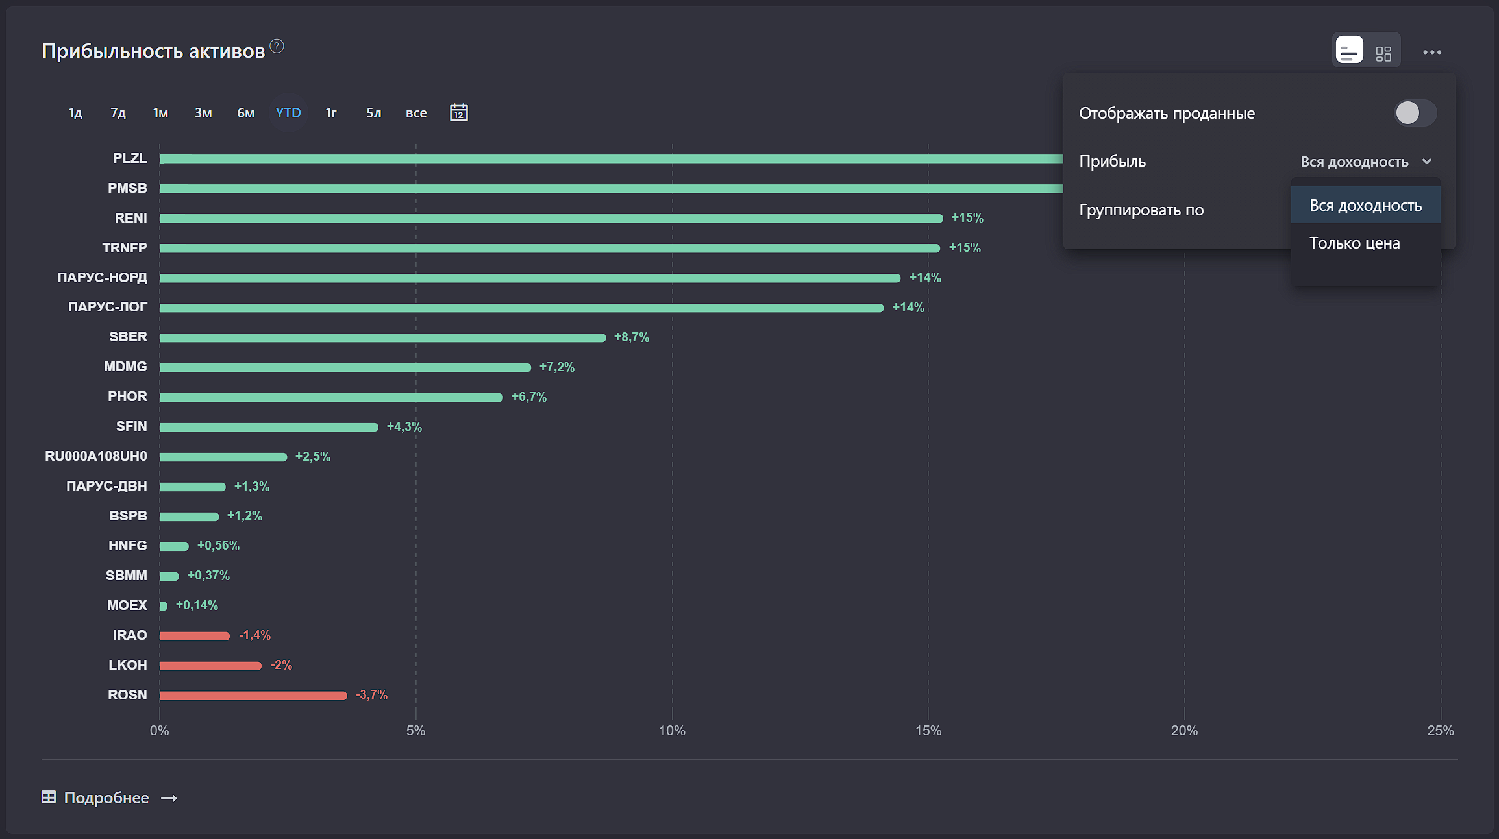1499x839 pixels.
Task: Click the BSPB ticker label
Action: click(x=128, y=516)
